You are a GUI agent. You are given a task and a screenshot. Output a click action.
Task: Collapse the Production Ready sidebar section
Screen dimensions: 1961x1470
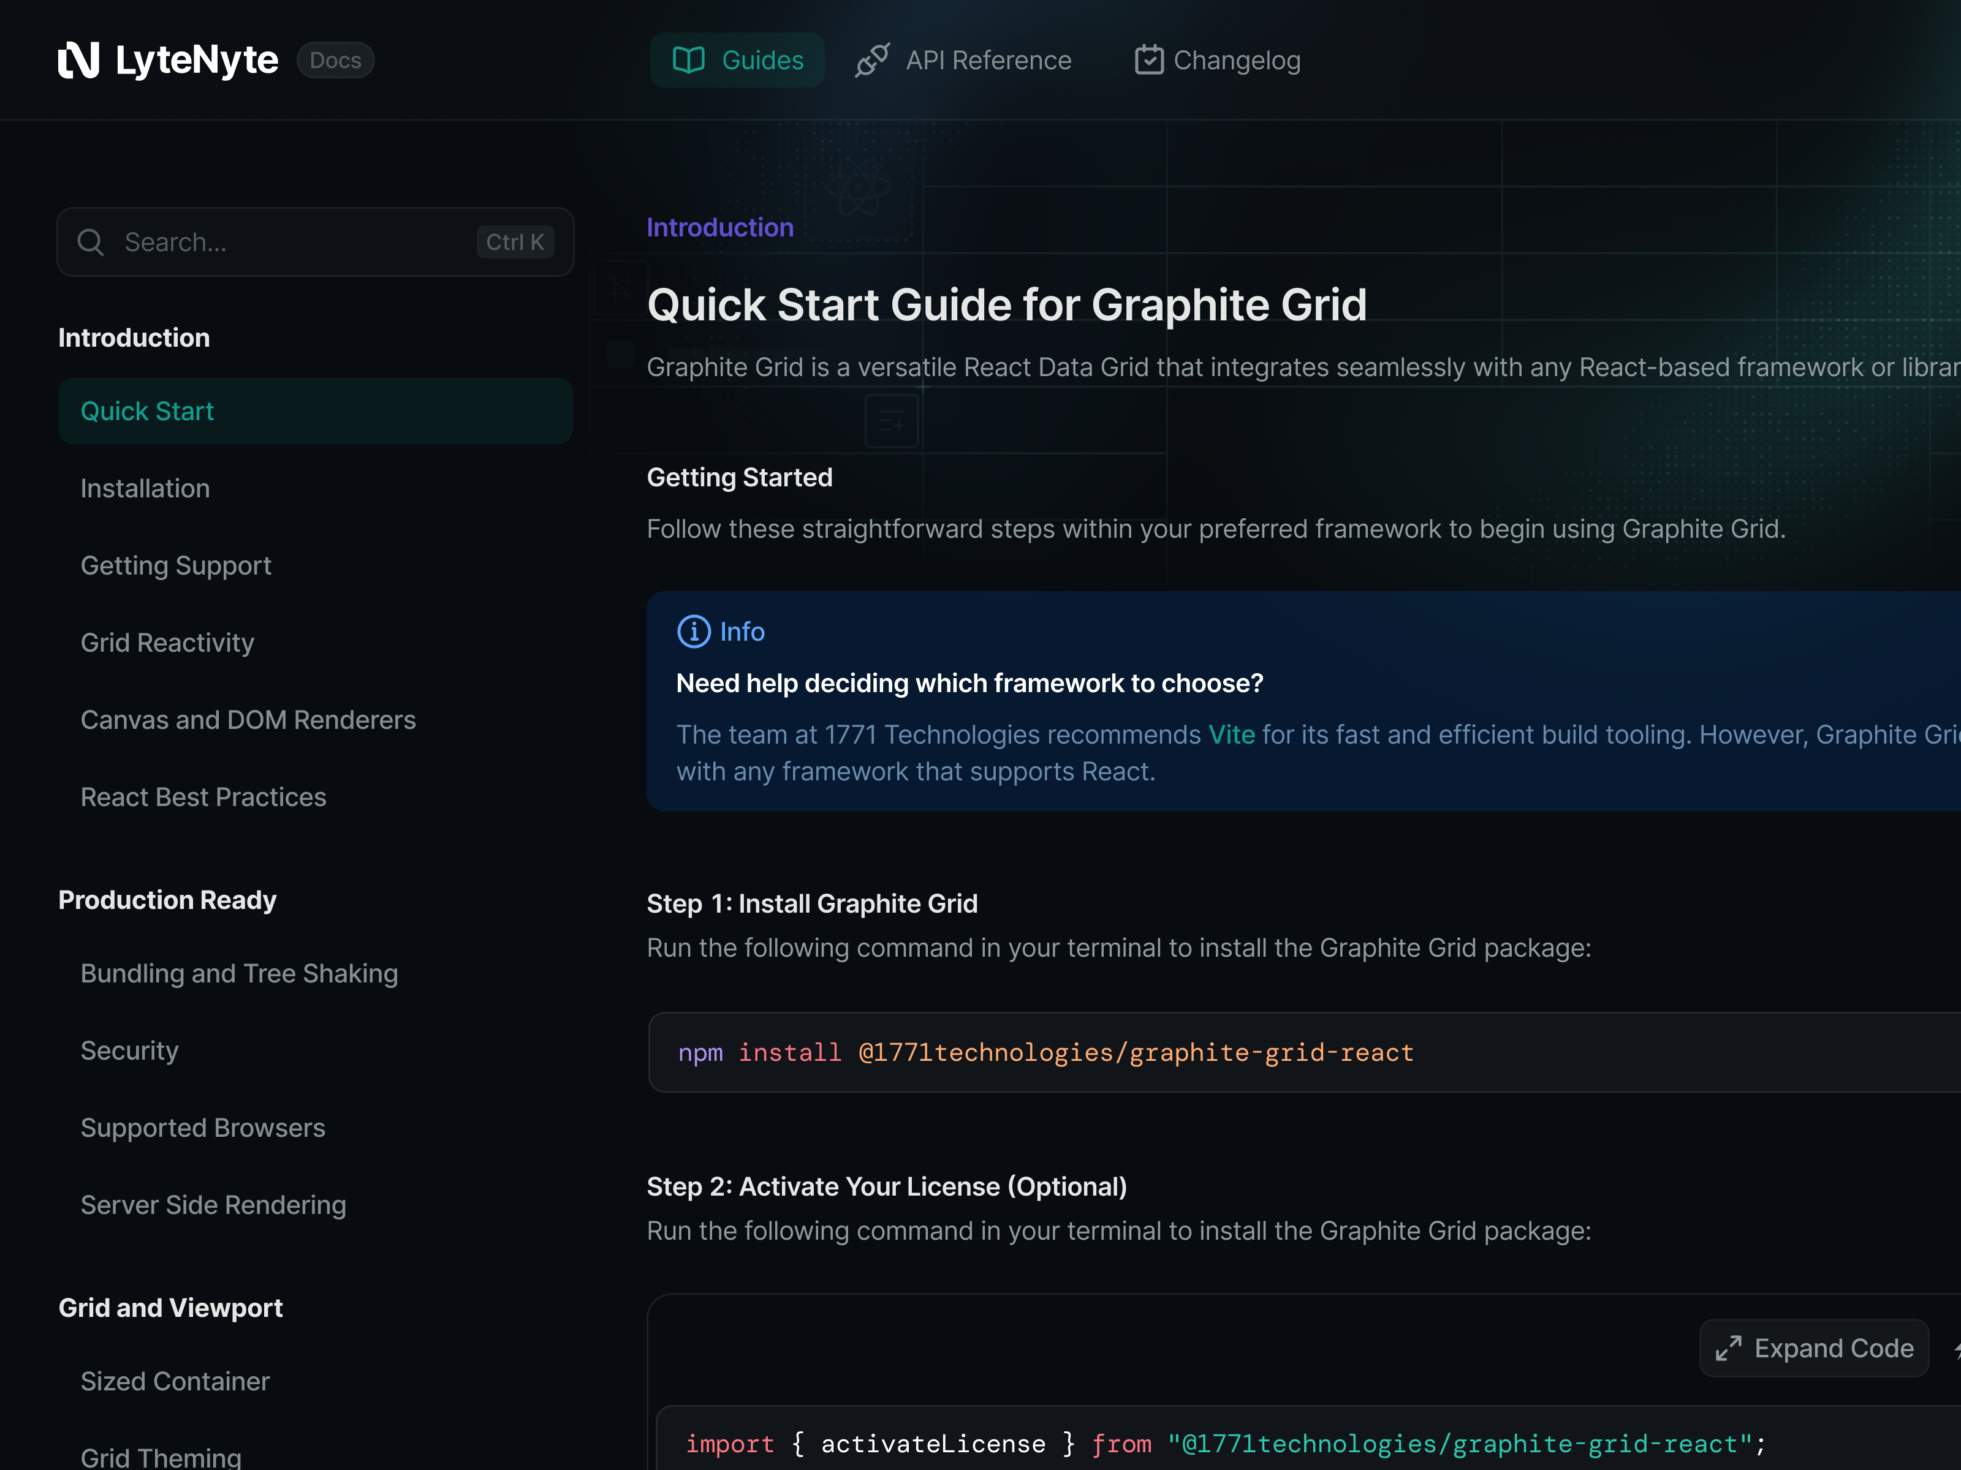tap(167, 899)
